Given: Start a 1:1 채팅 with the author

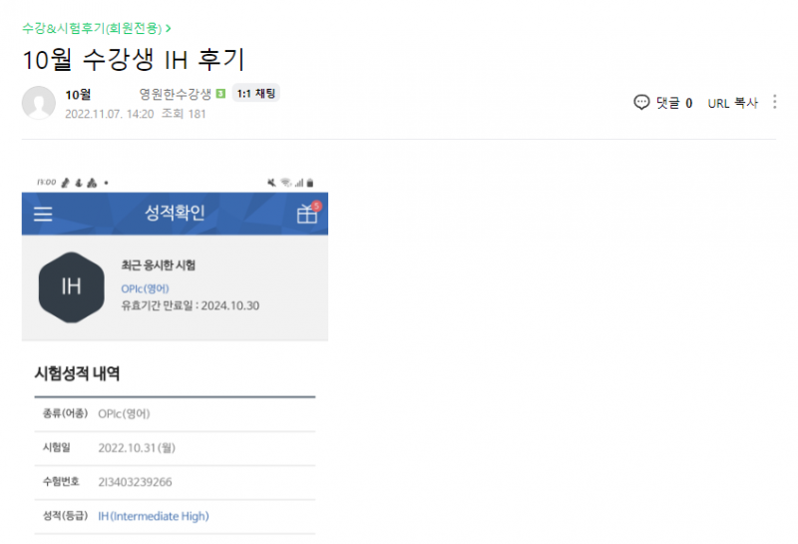Looking at the screenshot, I should pos(256,94).
